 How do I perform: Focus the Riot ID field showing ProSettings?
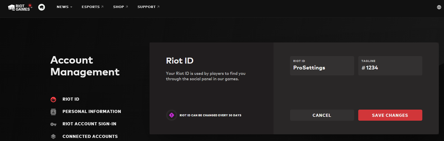[x=322, y=66]
